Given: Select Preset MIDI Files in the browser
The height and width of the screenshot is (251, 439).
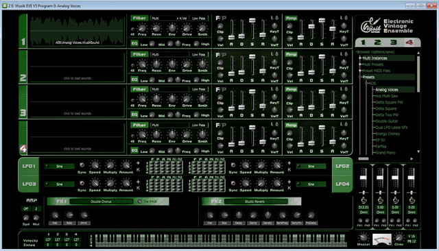Looking at the screenshot, I should (x=377, y=71).
